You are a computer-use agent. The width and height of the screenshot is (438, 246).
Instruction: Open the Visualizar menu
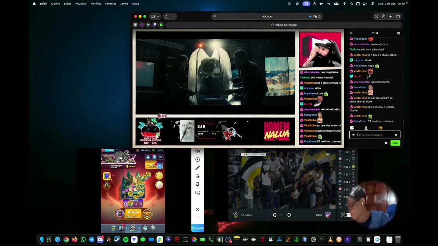pyautogui.click(x=81, y=4)
